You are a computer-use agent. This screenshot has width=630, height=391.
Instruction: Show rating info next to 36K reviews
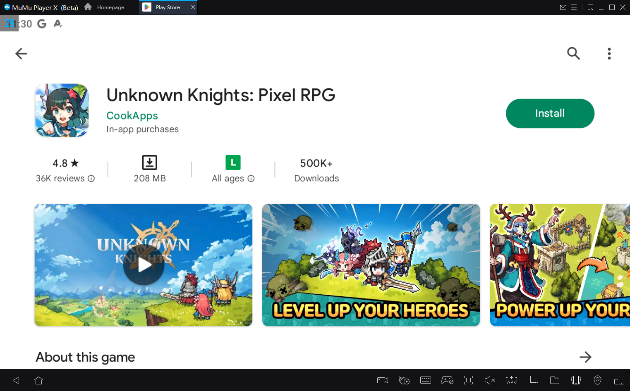pos(91,179)
